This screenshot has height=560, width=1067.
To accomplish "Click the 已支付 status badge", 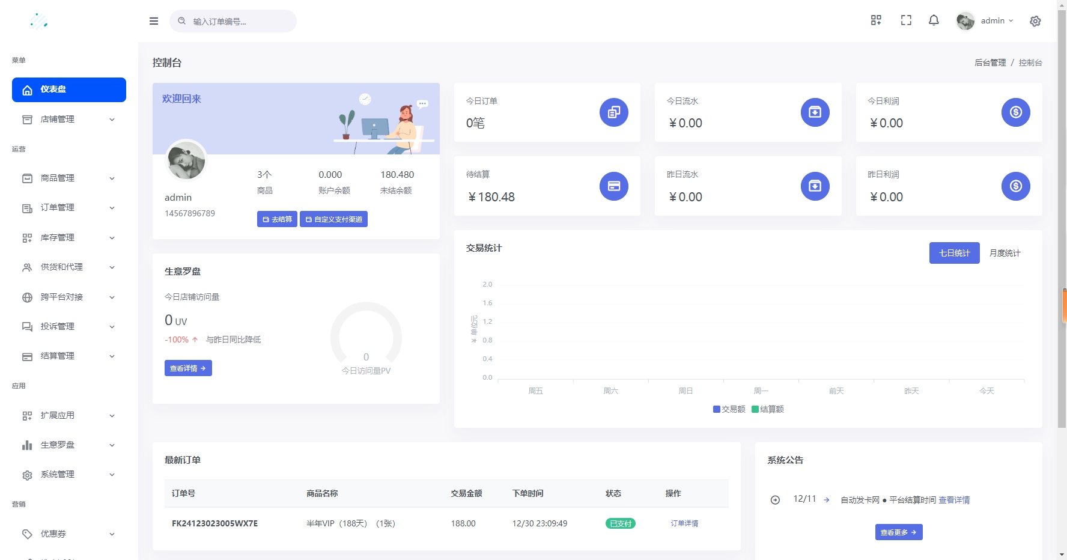I will pos(621,523).
